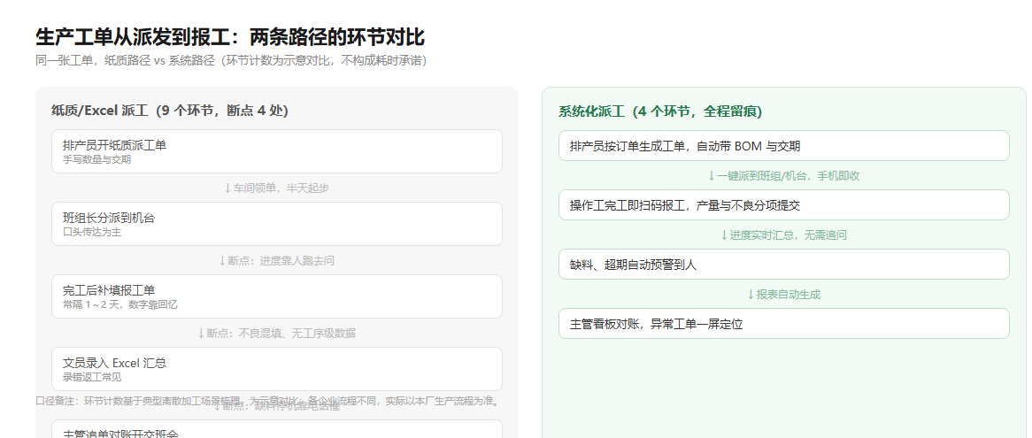1032x438 pixels.
Task: Click the text 手写数量与交期
Action: (x=96, y=160)
